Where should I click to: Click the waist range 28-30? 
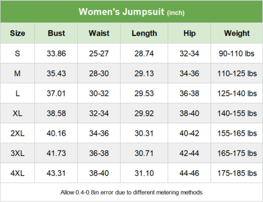99,73
